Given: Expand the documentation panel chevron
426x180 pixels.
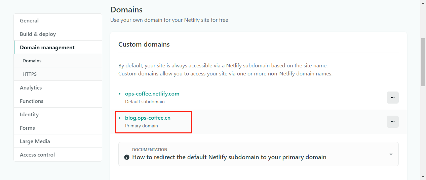Looking at the screenshot, I should [391, 154].
